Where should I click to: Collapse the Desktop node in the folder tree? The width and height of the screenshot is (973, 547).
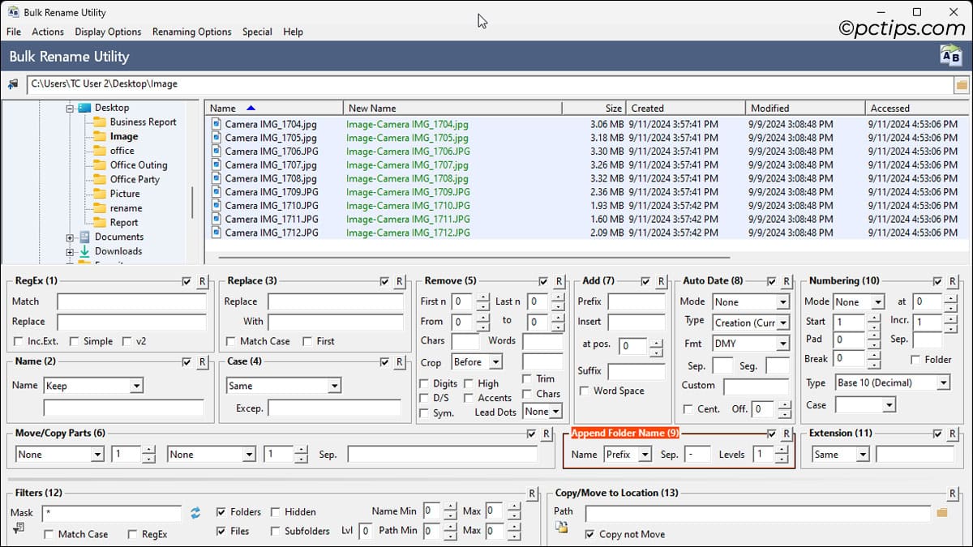pos(71,108)
